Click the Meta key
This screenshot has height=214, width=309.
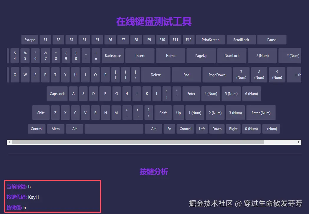click(x=55, y=129)
